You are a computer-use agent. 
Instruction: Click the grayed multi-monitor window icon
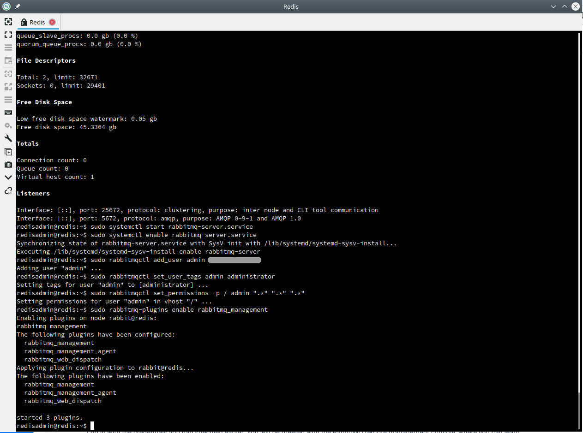[x=8, y=60]
